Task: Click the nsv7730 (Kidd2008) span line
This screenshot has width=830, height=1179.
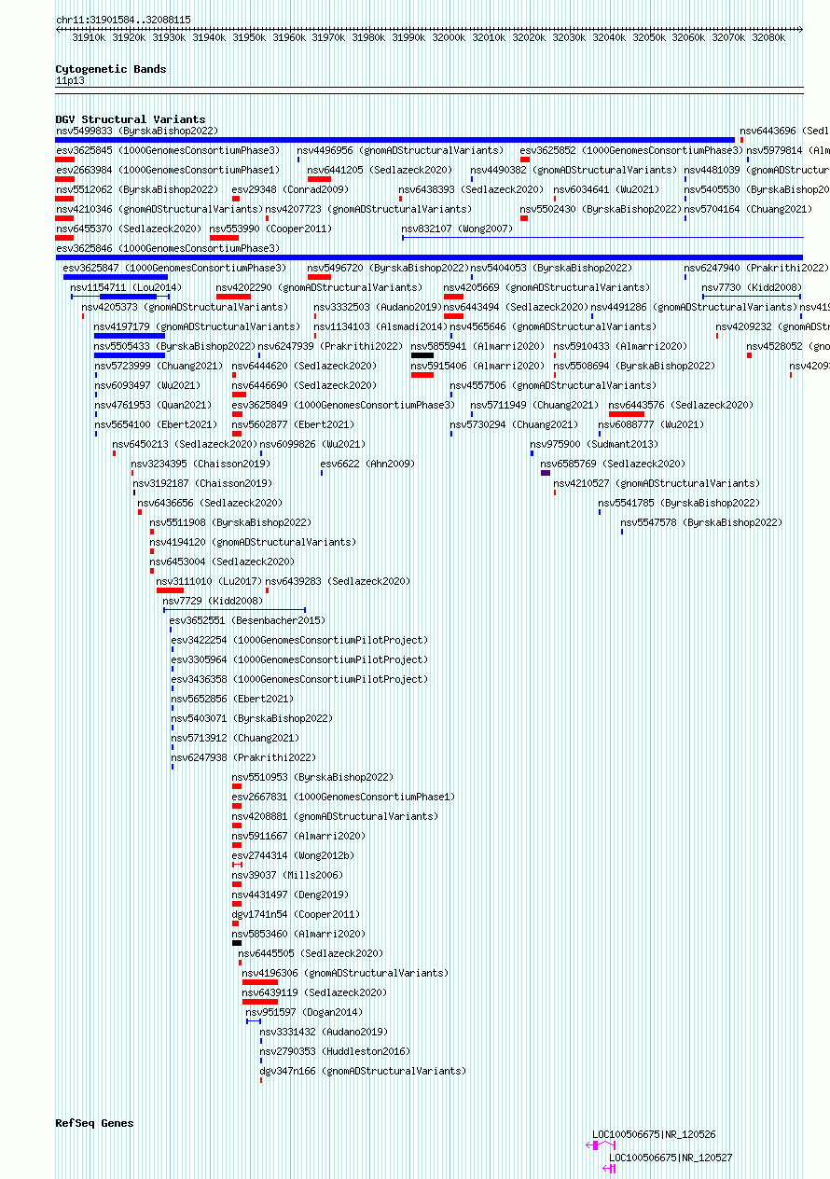Action: pyautogui.click(x=752, y=297)
